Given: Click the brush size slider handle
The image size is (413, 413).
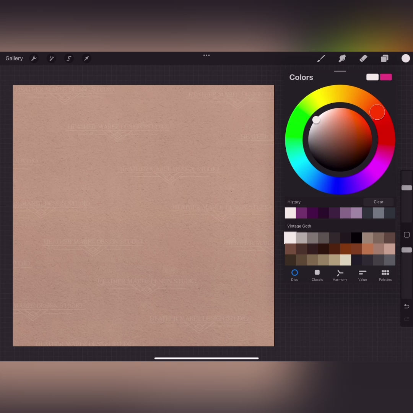Looking at the screenshot, I should (406, 188).
